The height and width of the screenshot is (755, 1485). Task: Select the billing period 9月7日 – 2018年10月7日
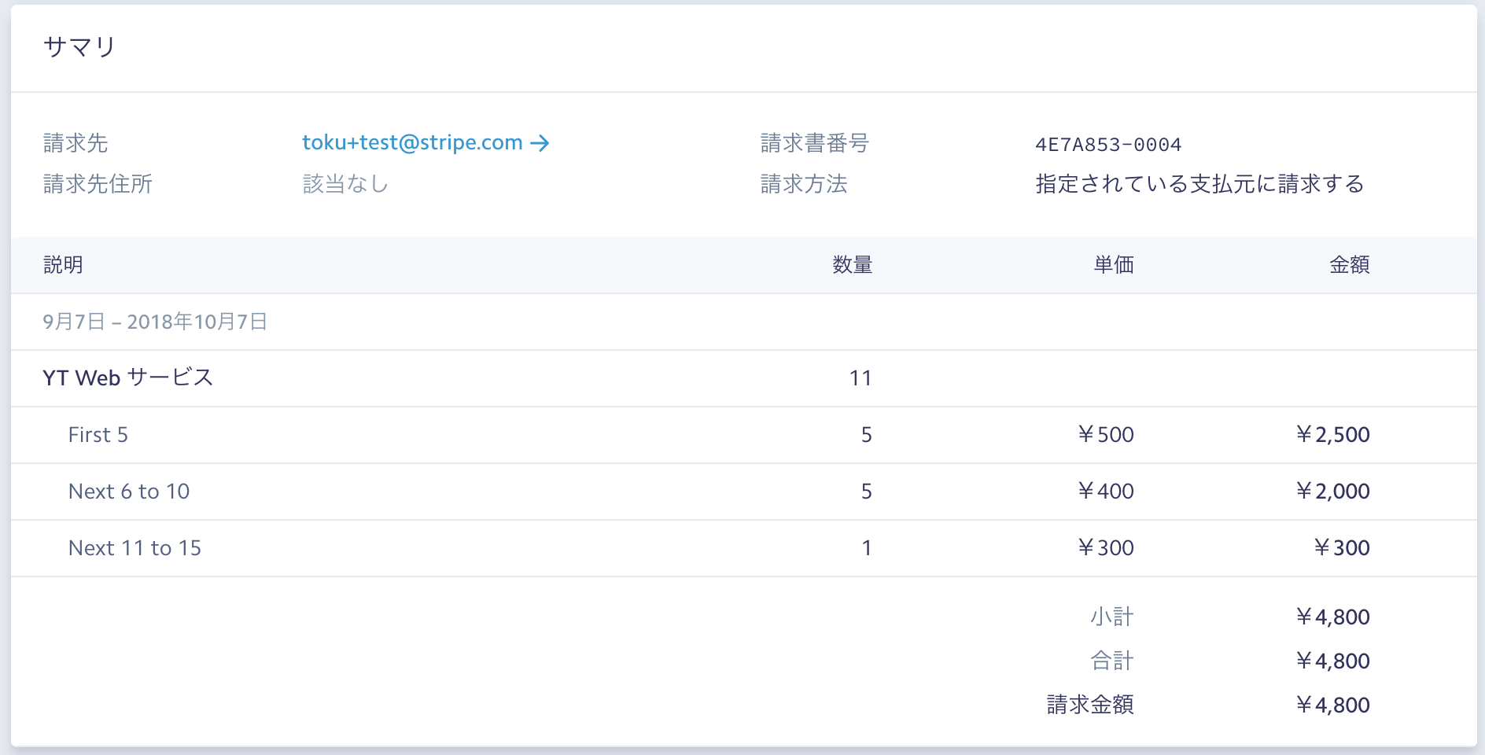[x=155, y=322]
